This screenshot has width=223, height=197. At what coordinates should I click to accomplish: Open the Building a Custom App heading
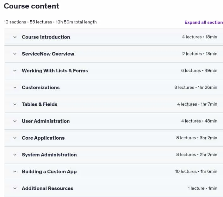[49, 172]
